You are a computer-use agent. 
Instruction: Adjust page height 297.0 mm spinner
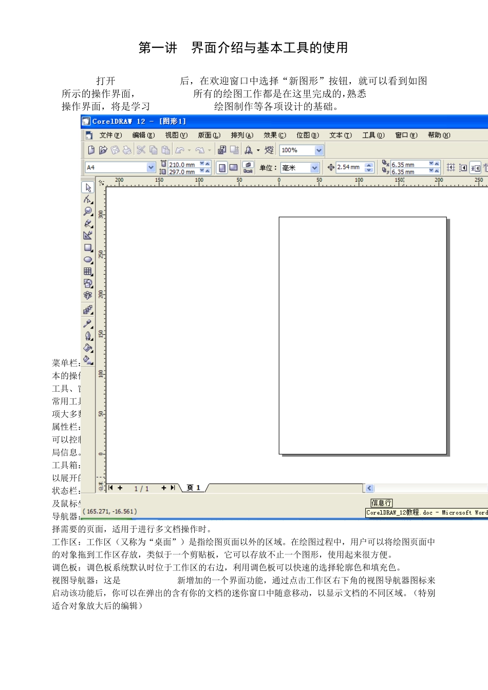(x=204, y=171)
